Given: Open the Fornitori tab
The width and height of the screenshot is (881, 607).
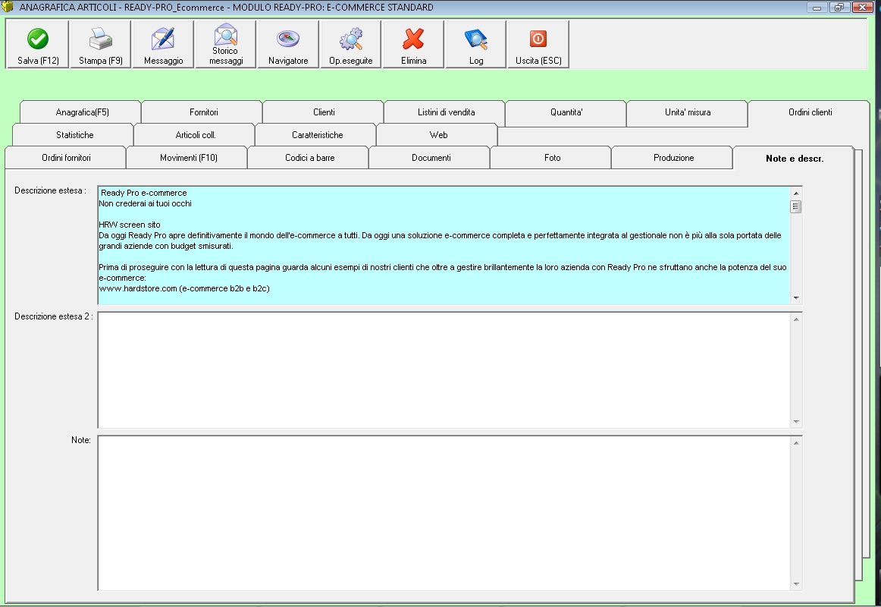Looking at the screenshot, I should [x=203, y=112].
